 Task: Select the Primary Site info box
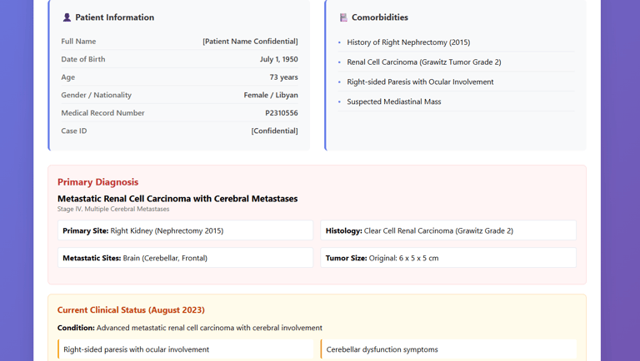click(185, 230)
